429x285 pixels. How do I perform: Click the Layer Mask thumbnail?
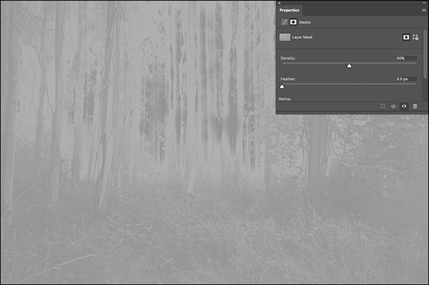[x=284, y=38]
